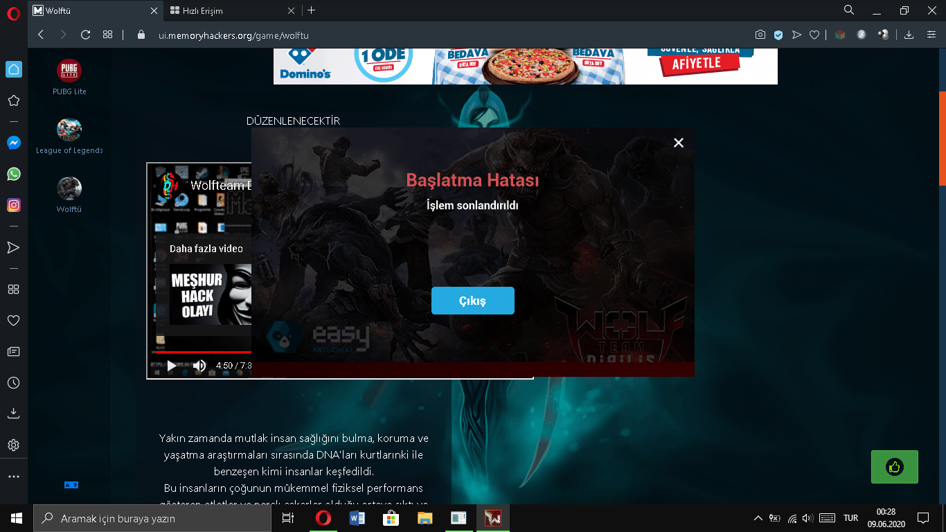The width and height of the screenshot is (946, 532).
Task: Select Wolftü game in the list
Action: 69,195
